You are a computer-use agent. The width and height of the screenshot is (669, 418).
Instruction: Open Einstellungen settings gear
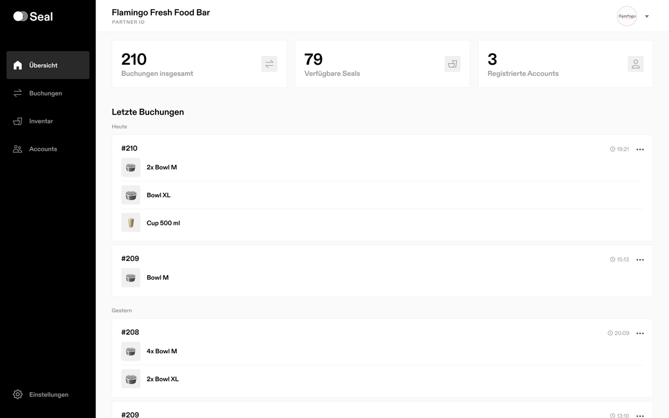click(18, 395)
